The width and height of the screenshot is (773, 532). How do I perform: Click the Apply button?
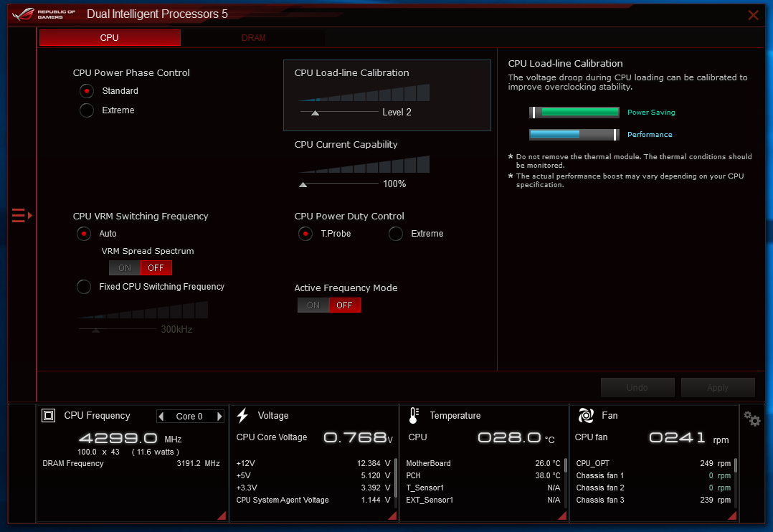point(718,388)
